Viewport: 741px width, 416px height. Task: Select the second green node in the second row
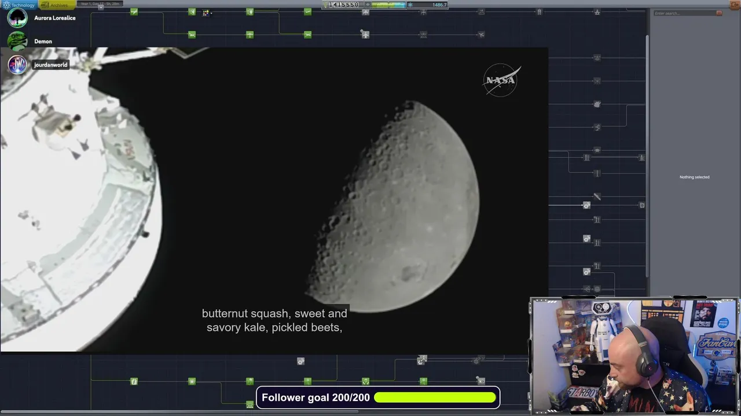(250, 35)
